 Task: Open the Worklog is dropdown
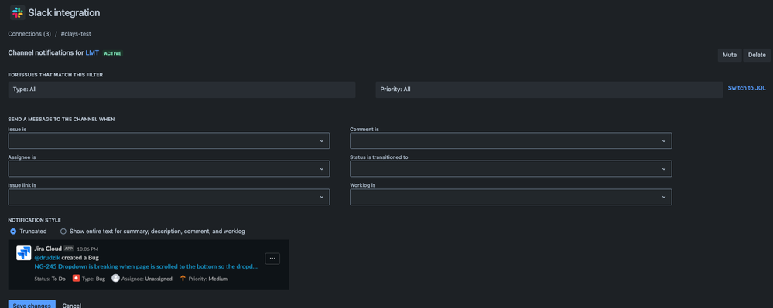511,197
